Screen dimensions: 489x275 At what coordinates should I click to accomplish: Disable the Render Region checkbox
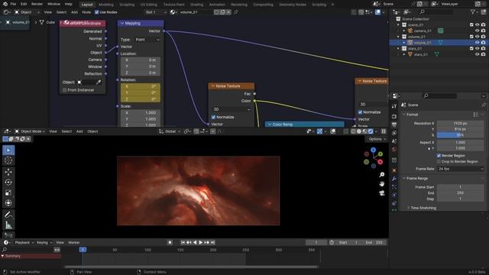pyautogui.click(x=439, y=156)
